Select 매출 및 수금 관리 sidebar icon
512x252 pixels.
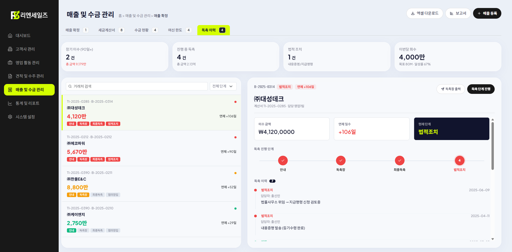click(x=10, y=90)
